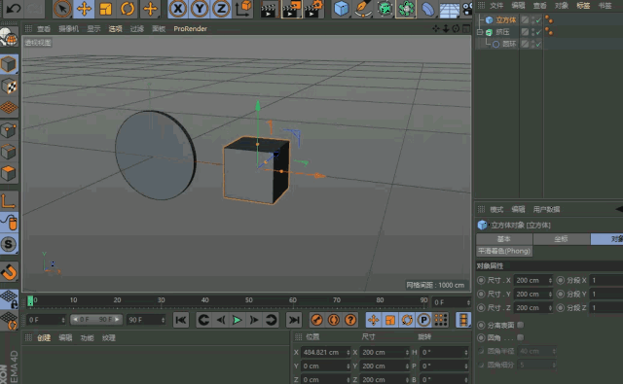Screen dimensions: 623x384
Task: Click the orange workplane grid icon
Action: pyautogui.click(x=9, y=108)
